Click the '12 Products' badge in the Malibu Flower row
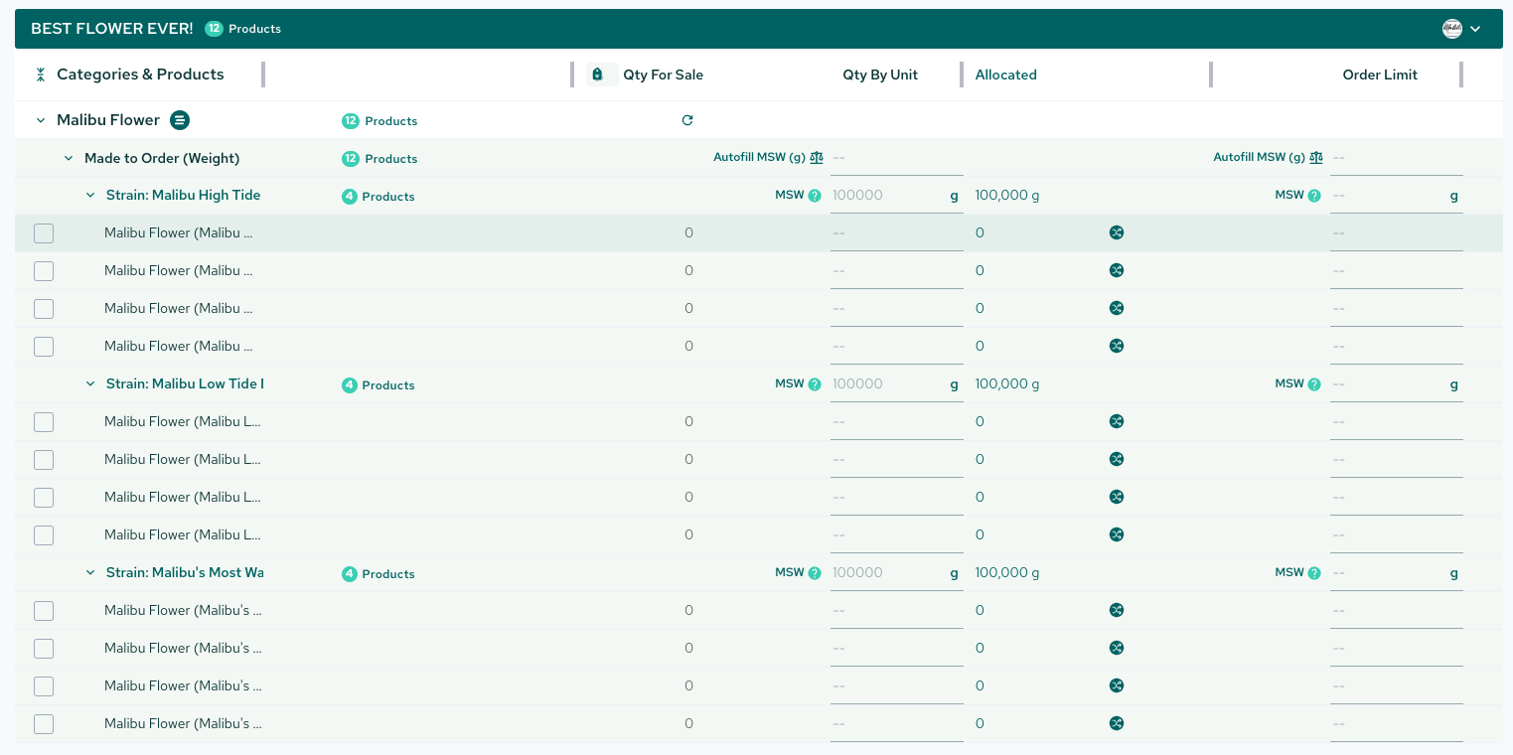 (x=379, y=121)
